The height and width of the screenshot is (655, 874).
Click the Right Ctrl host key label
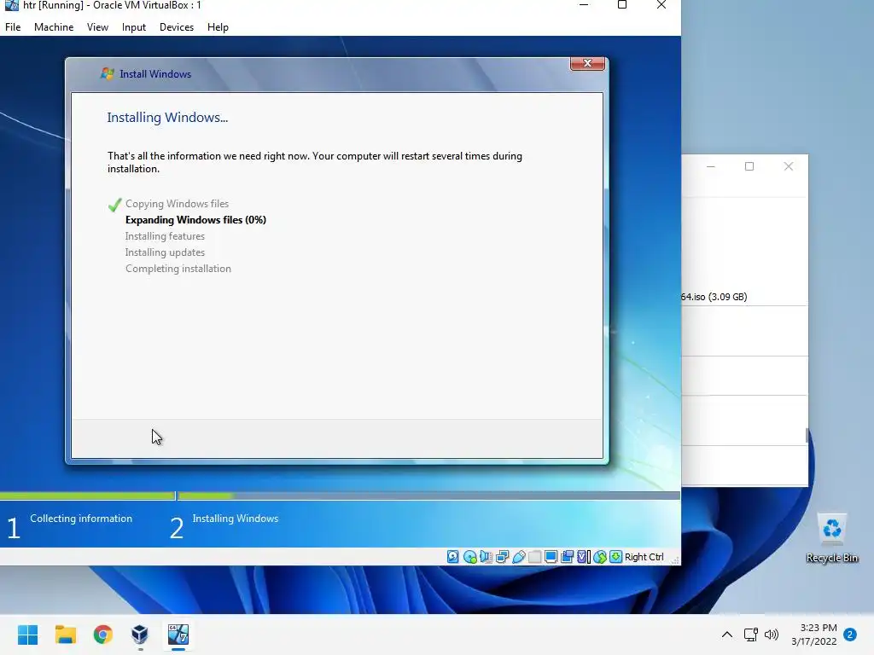[644, 556]
